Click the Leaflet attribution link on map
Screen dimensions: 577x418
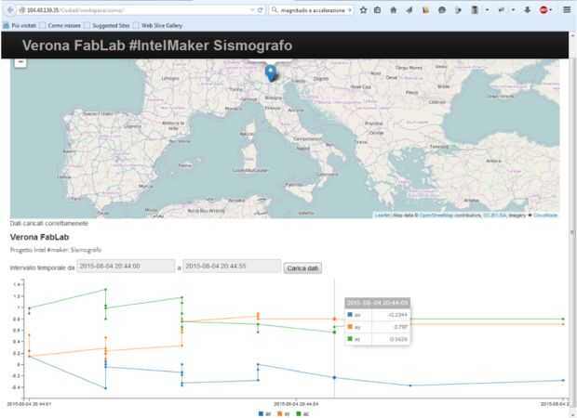pyautogui.click(x=382, y=216)
